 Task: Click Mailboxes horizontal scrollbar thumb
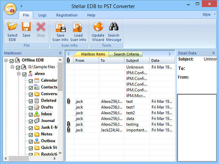(19, 158)
